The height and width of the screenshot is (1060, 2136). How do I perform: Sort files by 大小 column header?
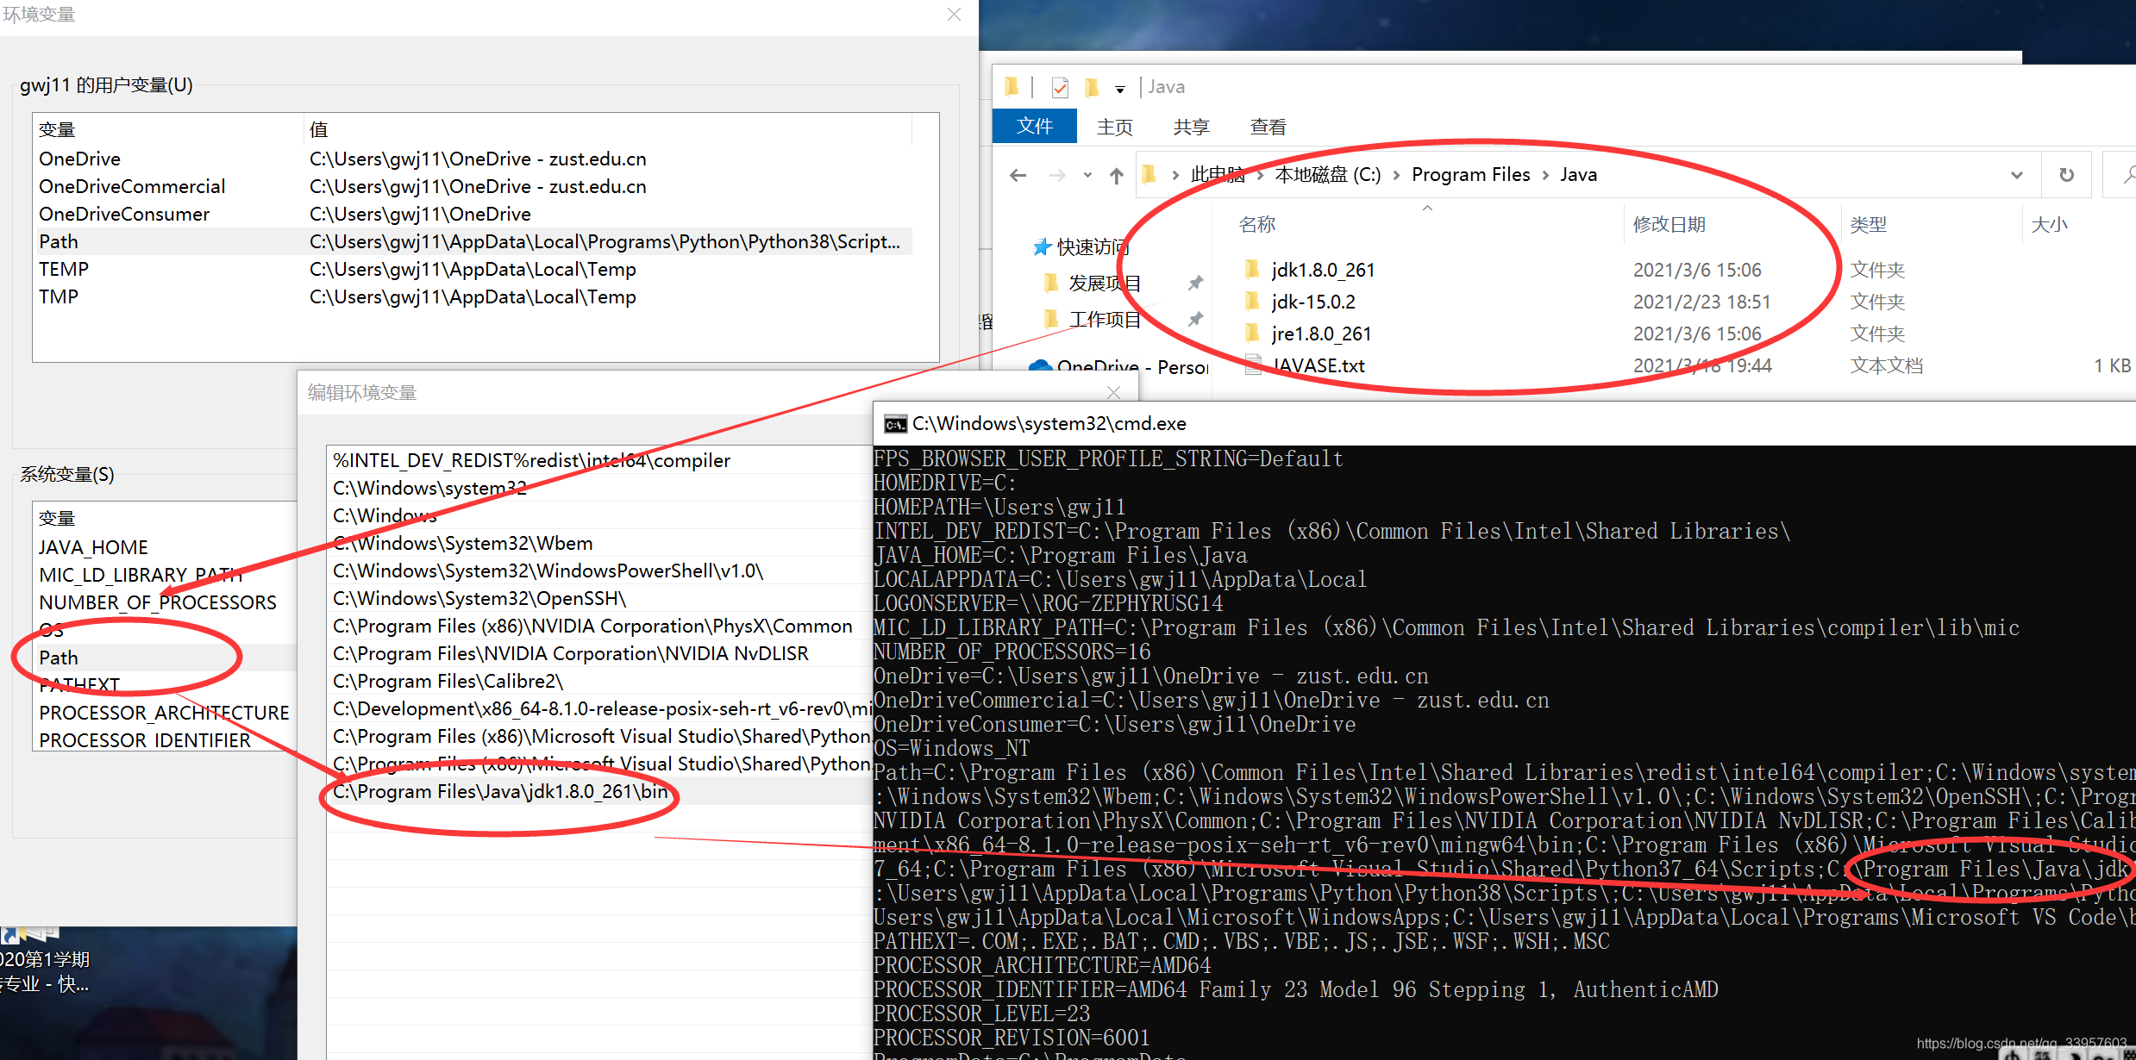(2050, 225)
